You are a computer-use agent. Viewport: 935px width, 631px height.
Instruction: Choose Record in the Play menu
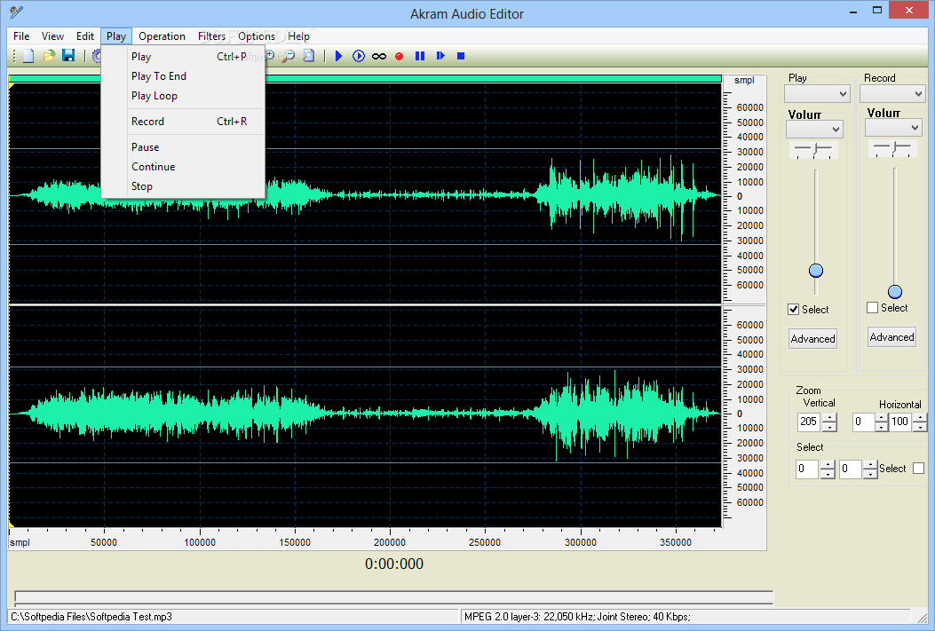pos(183,122)
